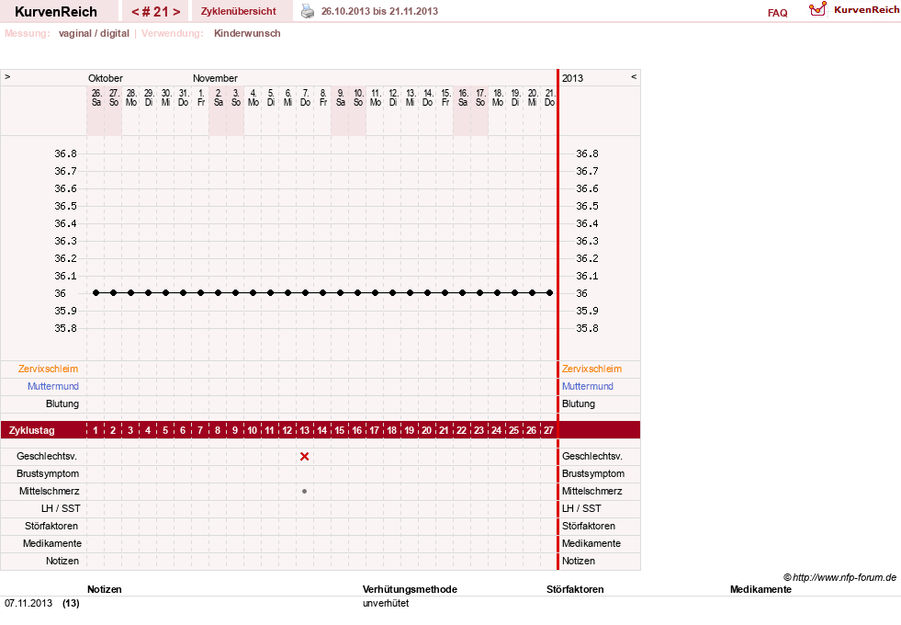Click the left Brustsymptom label
The height and width of the screenshot is (625, 901).
click(x=48, y=473)
